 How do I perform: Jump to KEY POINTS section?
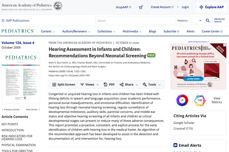coord(10,124)
